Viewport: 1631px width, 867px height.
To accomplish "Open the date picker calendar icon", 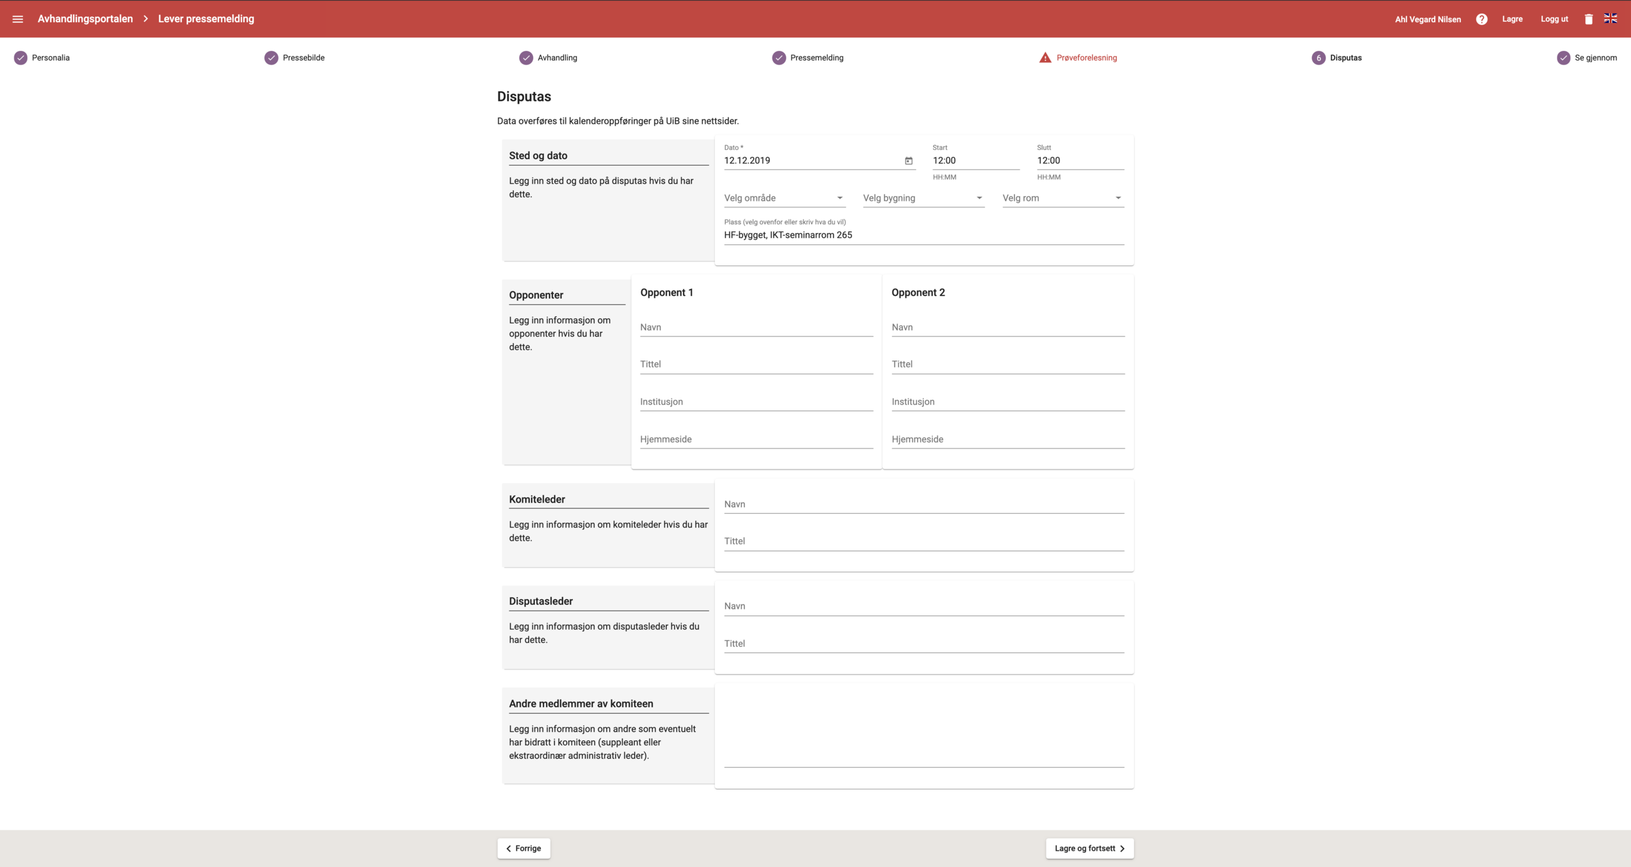I will click(x=908, y=160).
